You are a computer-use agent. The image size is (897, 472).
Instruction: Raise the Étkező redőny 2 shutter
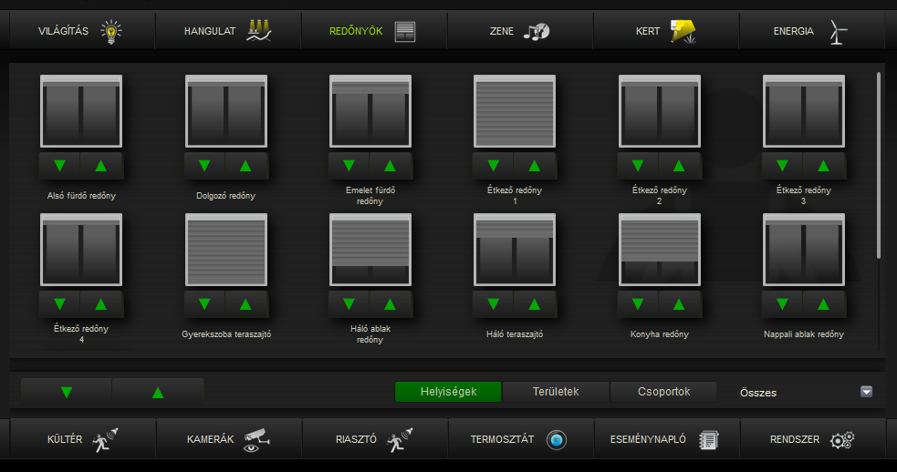[680, 166]
